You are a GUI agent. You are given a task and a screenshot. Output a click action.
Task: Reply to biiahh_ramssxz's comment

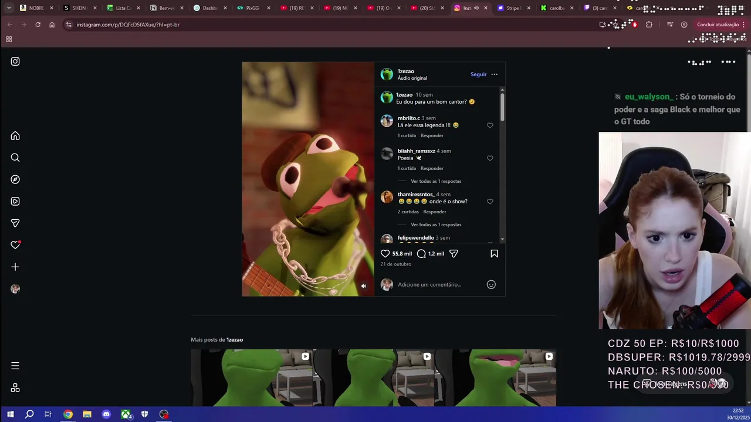click(x=432, y=168)
